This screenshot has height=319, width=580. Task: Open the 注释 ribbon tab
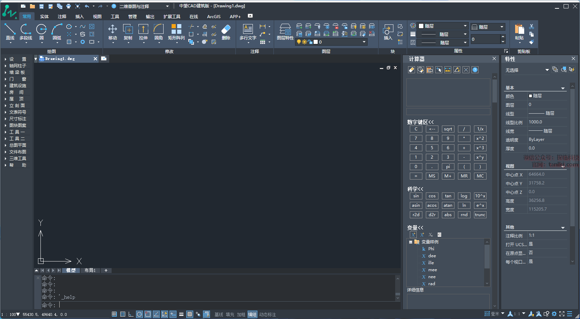(62, 16)
